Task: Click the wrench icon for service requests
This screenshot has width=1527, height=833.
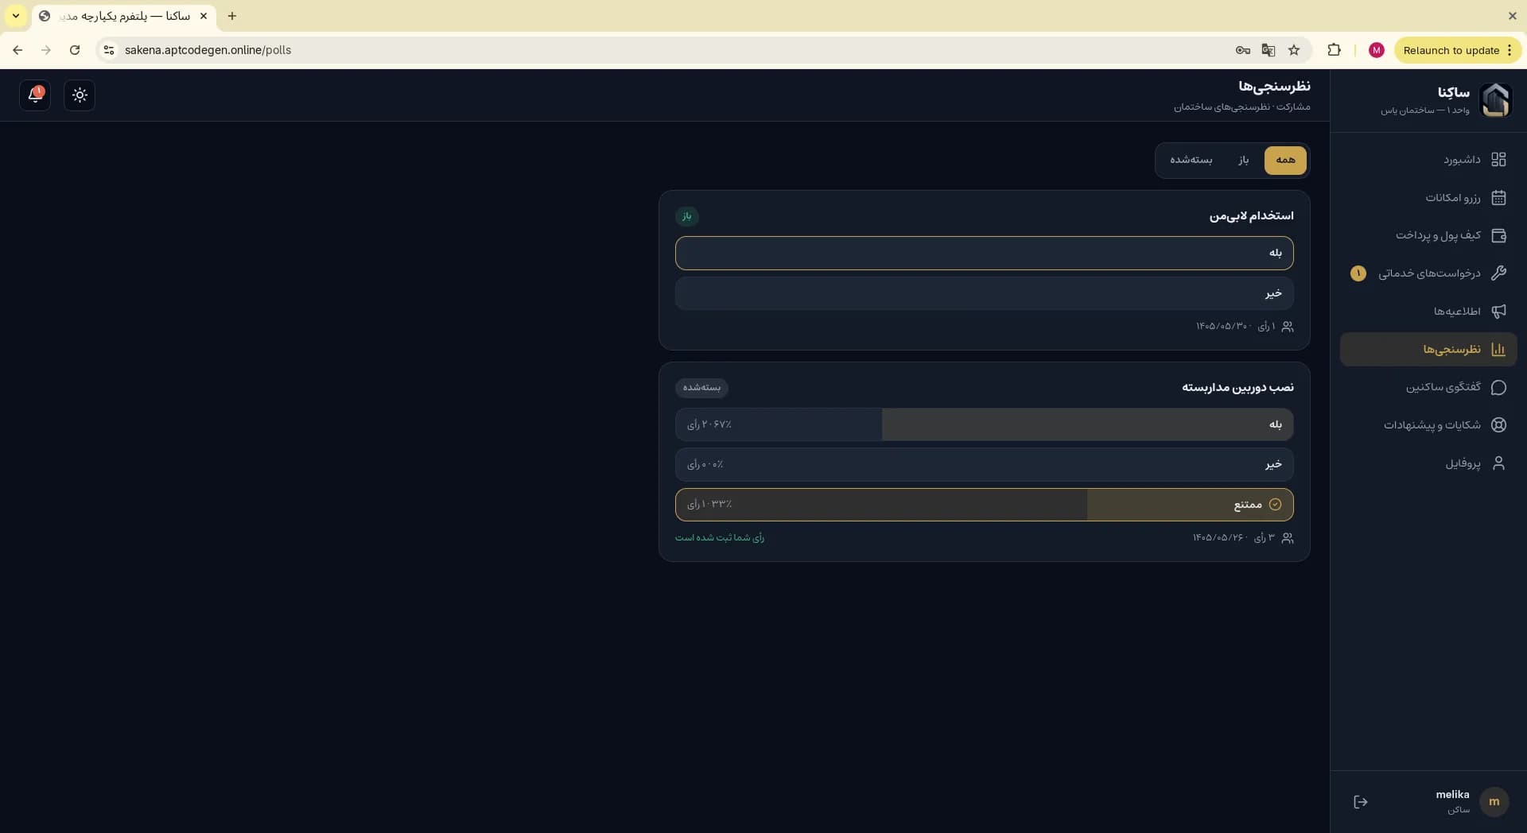Action: 1498,273
